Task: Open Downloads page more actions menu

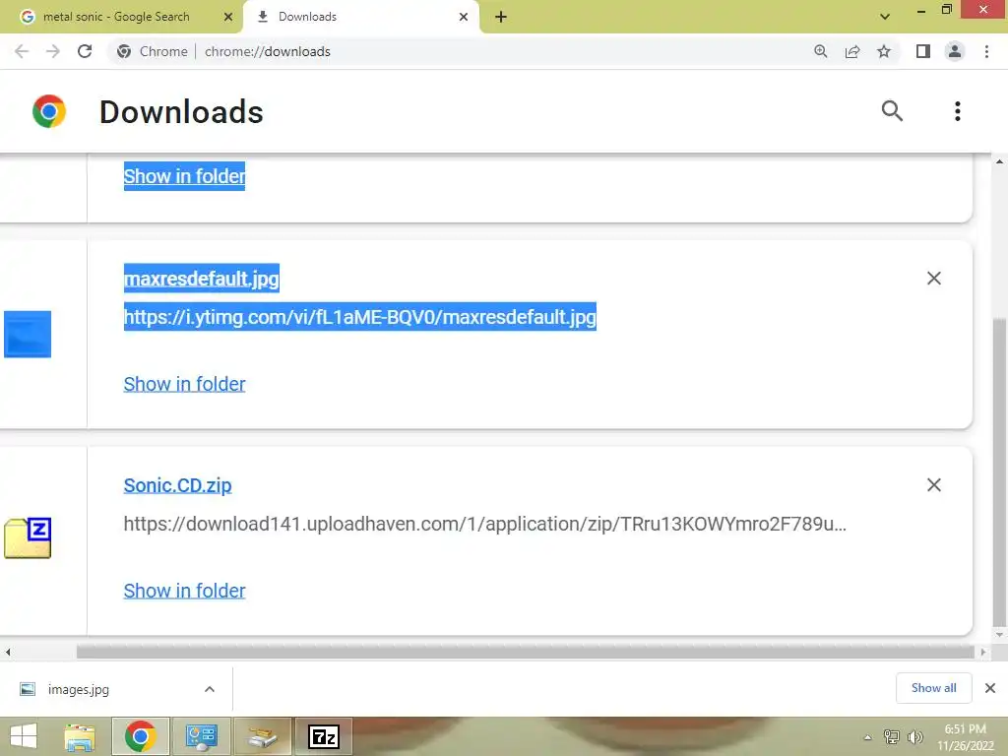Action: (957, 110)
